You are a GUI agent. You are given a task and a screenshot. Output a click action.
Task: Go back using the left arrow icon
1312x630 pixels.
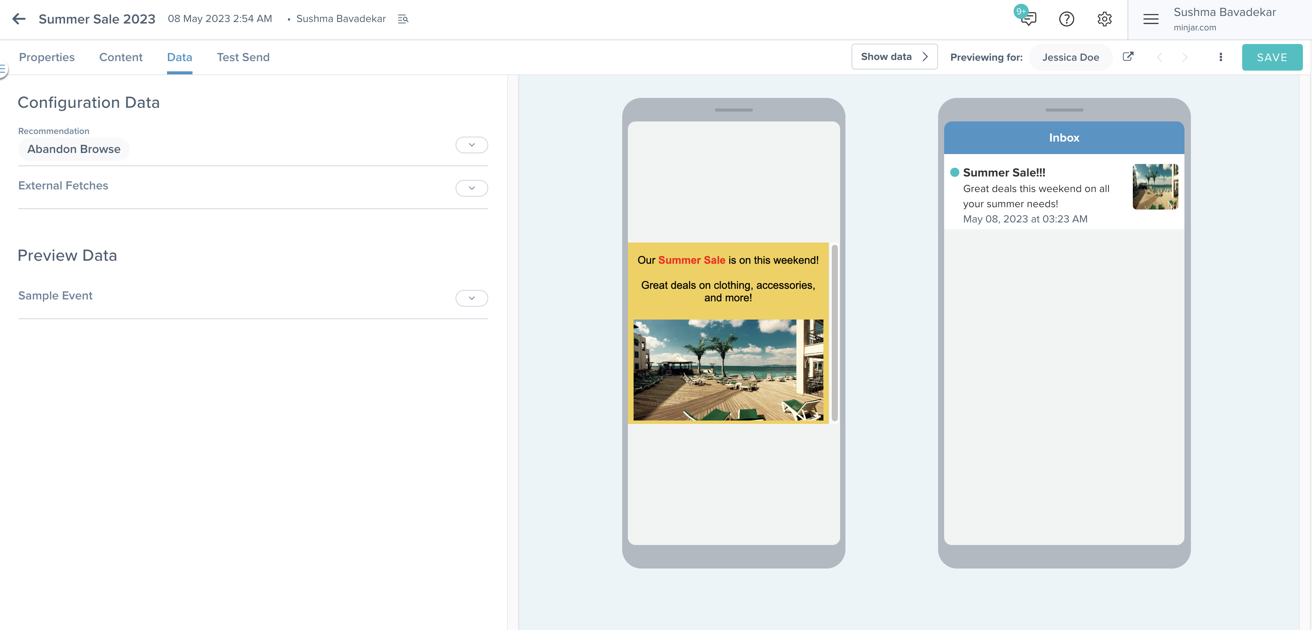(x=19, y=19)
